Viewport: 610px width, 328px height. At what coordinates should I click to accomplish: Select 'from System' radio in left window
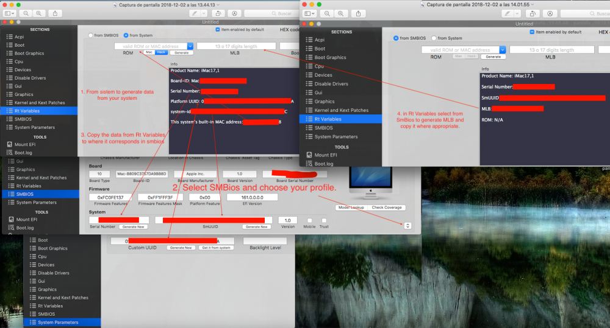(126, 35)
